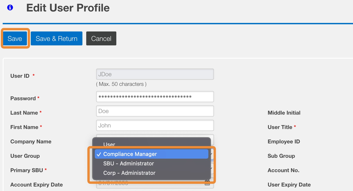Viewport: 353px width, 191px height.
Task: Click the Employee ID label
Action: pos(284,142)
